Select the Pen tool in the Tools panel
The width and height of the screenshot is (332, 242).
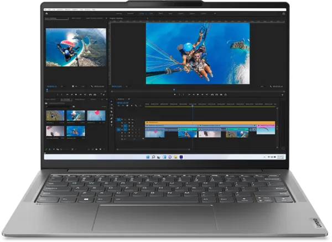point(112,118)
